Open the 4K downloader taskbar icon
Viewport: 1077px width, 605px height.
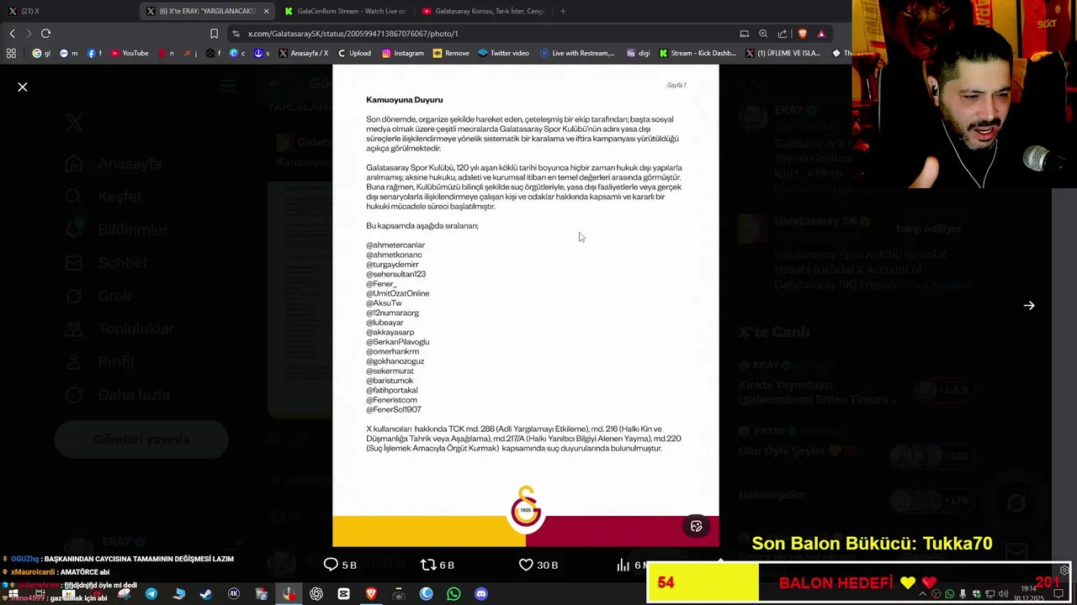tap(234, 594)
